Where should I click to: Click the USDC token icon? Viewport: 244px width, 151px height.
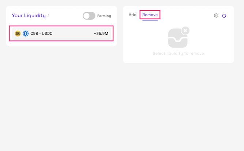coord(26,34)
